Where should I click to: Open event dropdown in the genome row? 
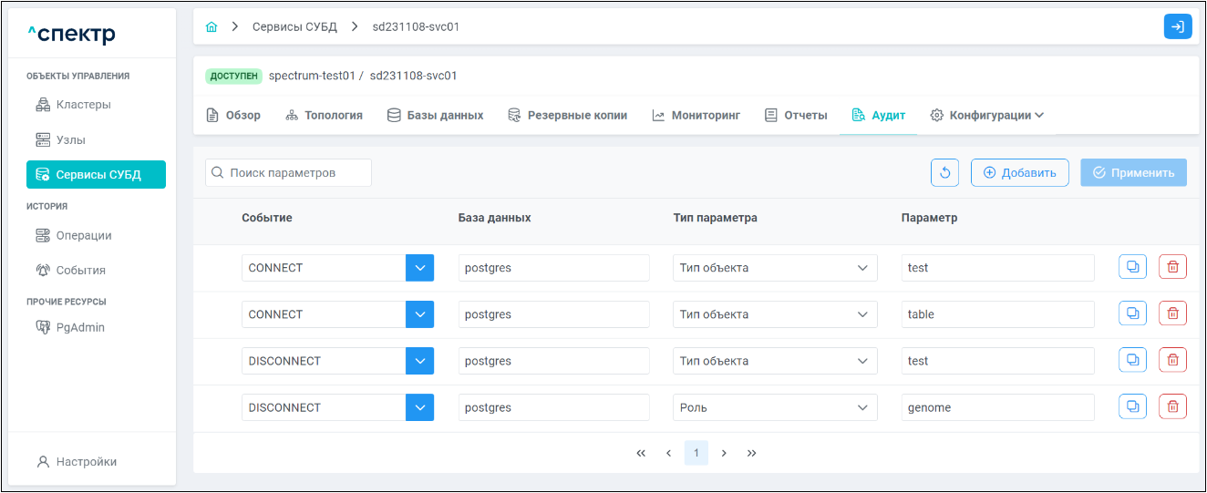coord(419,407)
